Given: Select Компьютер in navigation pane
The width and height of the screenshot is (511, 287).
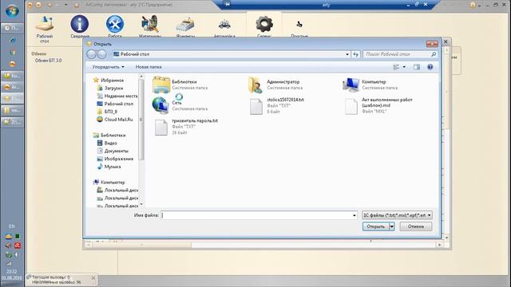Looking at the screenshot, I should tap(109, 183).
